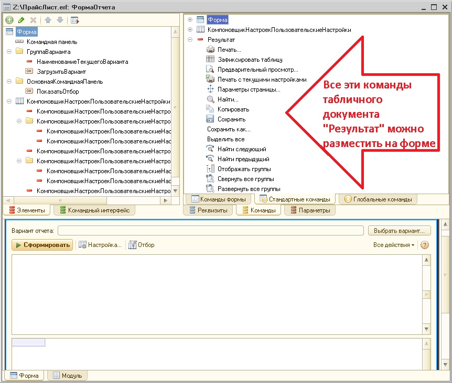The height and width of the screenshot is (383, 452).
Task: Click the Настройка... toolbar button
Action: (100, 245)
